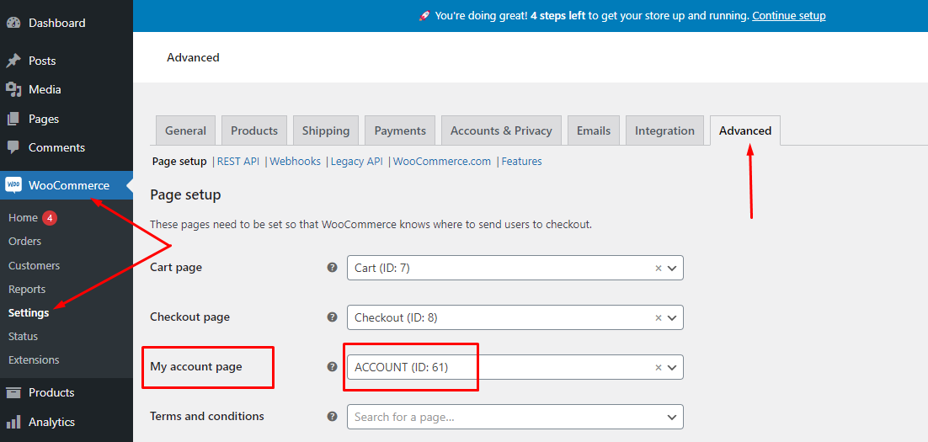Open the Payments tab
This screenshot has height=442, width=928.
pyautogui.click(x=400, y=130)
